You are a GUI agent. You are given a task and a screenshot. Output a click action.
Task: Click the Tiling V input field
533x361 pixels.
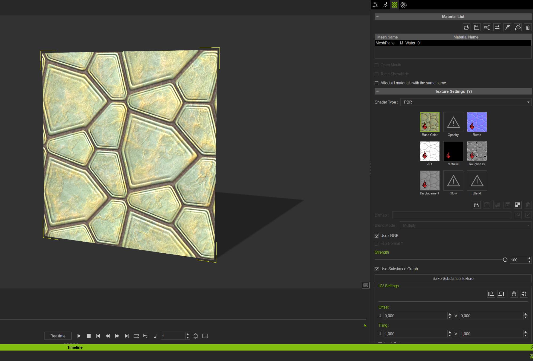tap(491, 334)
